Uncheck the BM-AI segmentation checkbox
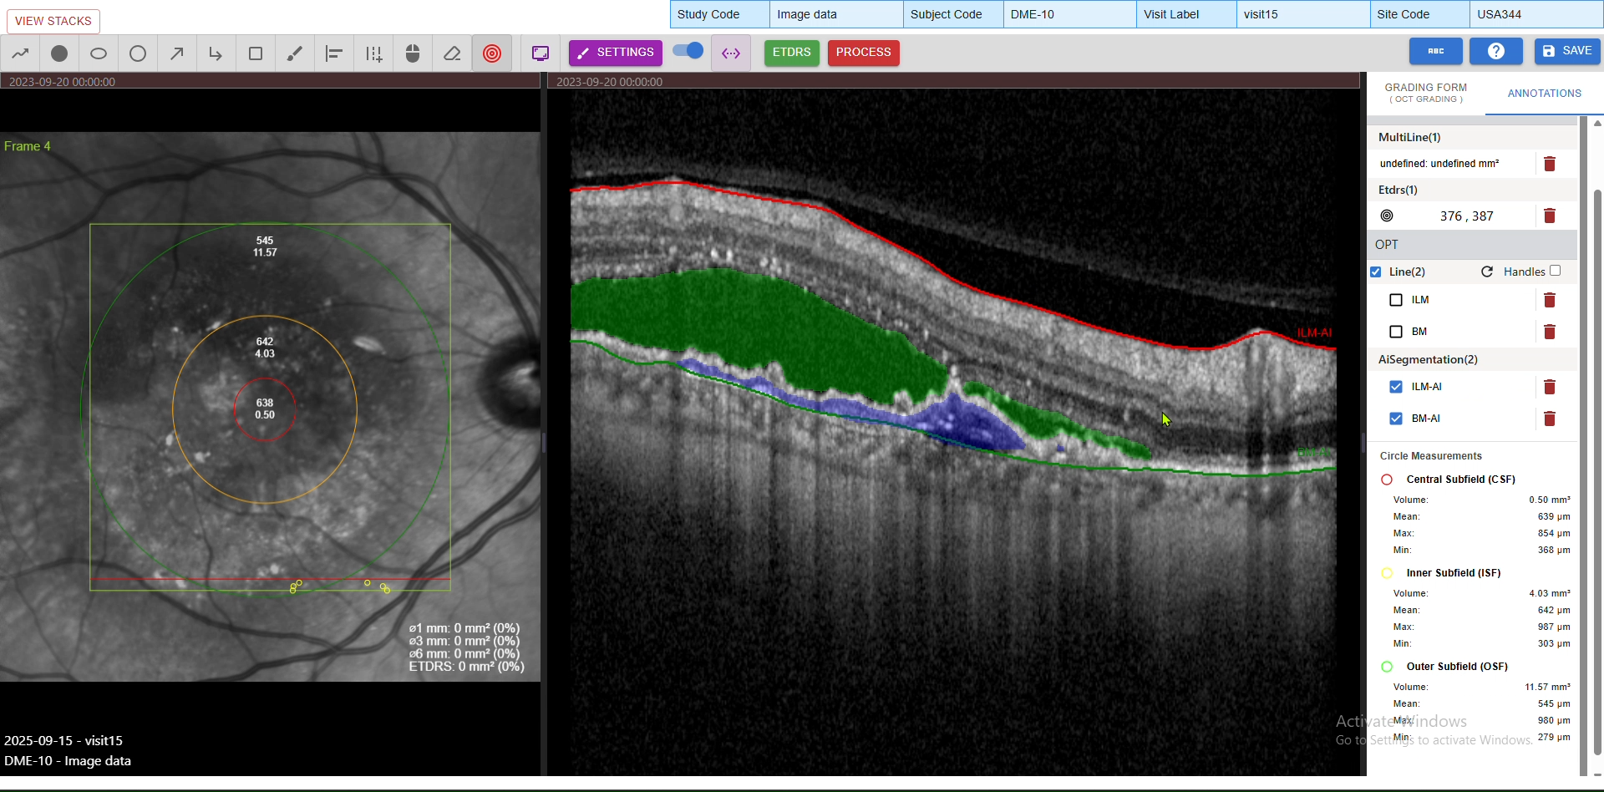1604x792 pixels. click(1395, 419)
